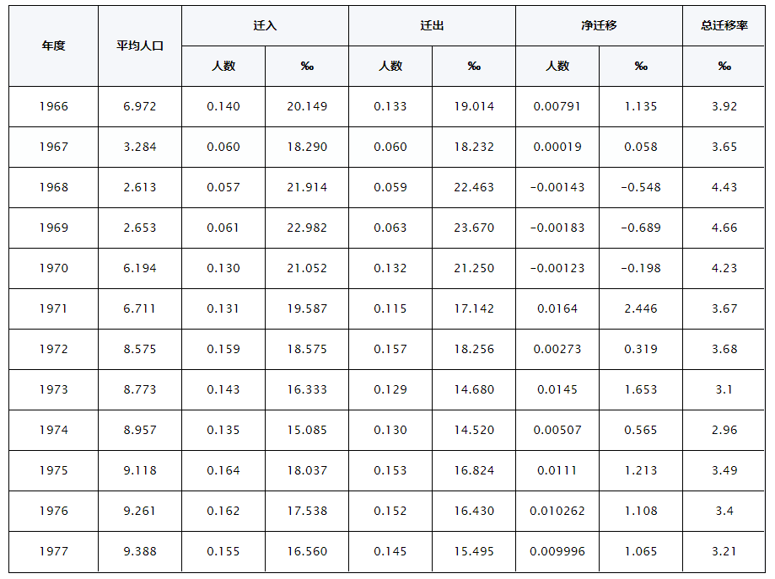Viewport: 775px width, 579px height.
Task: Click the value 0.010262
Action: click(557, 511)
